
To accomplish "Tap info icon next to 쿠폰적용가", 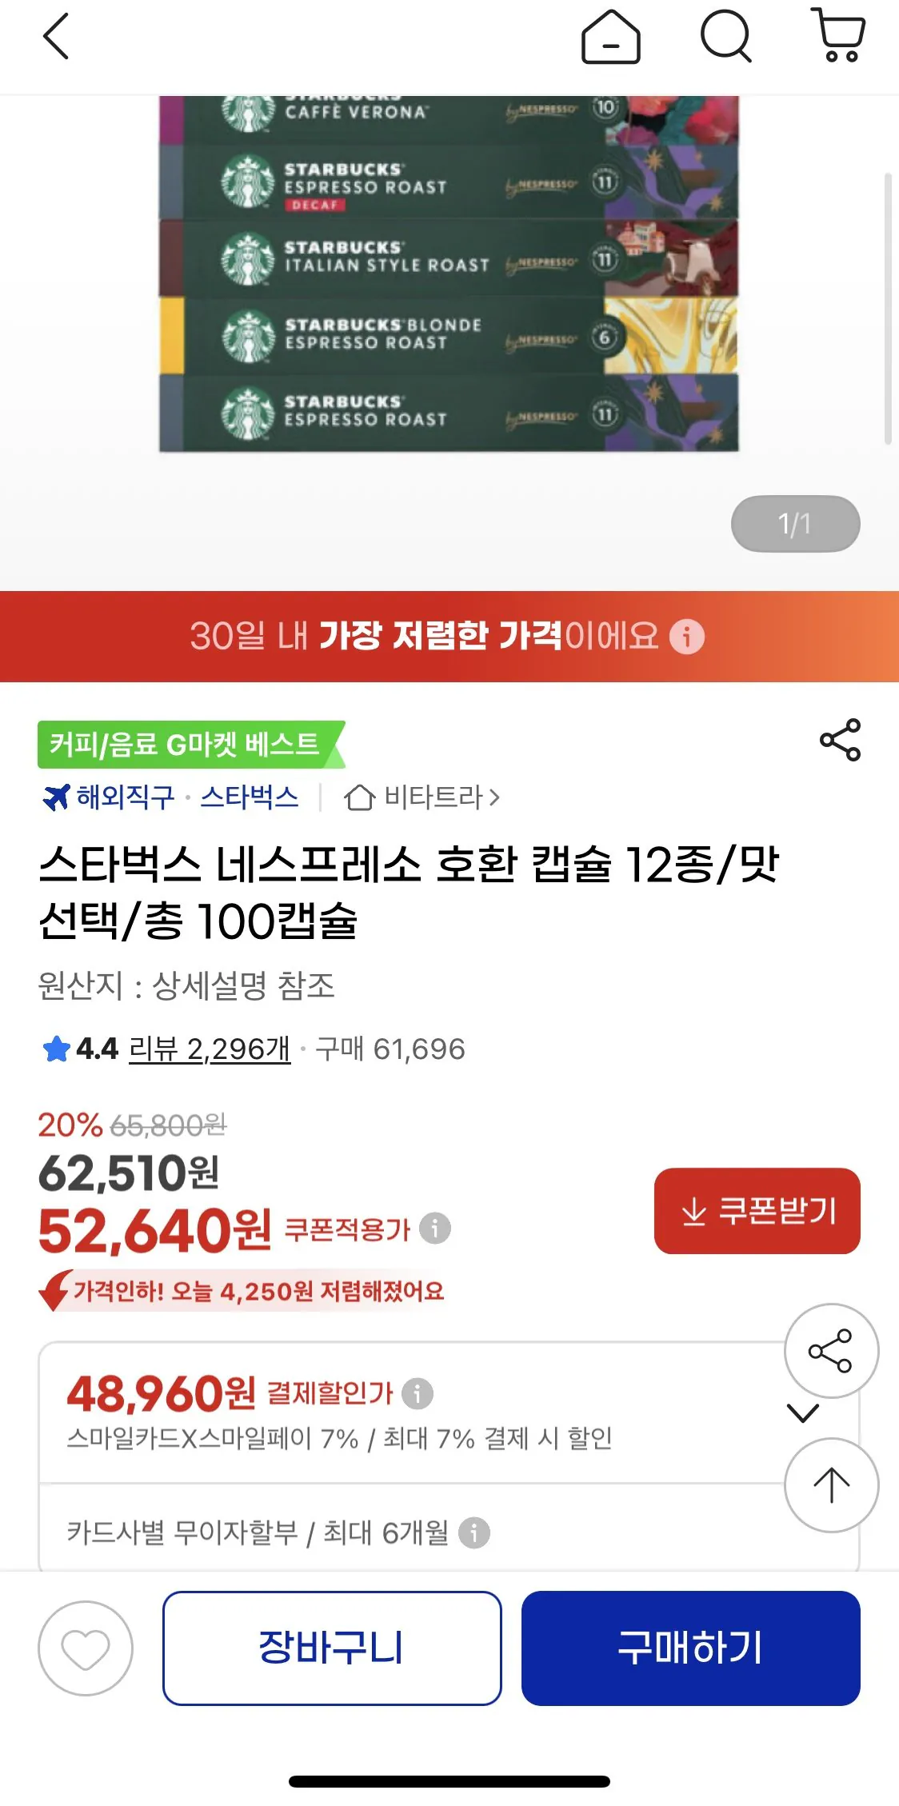I will tap(435, 1228).
